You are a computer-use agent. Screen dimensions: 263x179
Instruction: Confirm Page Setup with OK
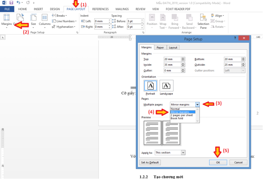(218, 162)
